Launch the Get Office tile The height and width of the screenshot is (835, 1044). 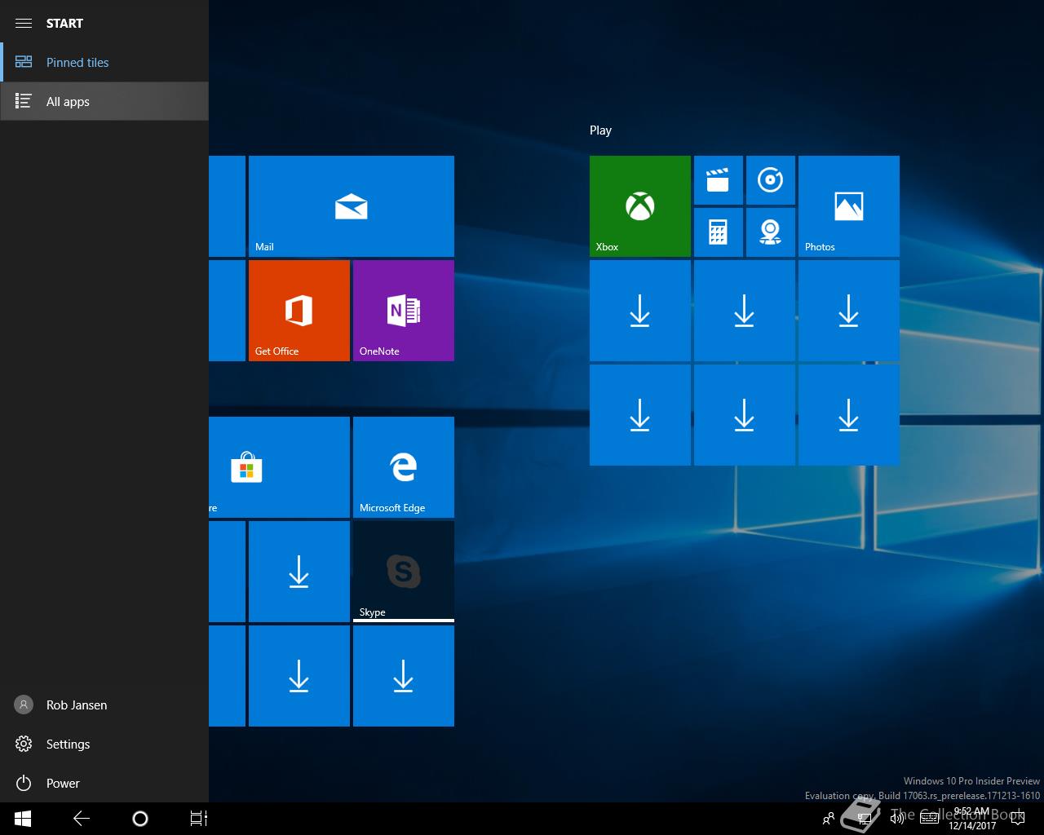pyautogui.click(x=299, y=311)
